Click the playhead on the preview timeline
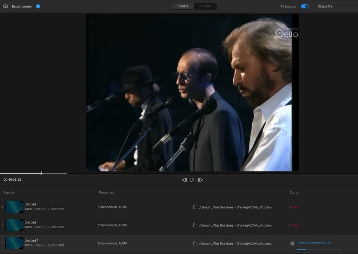The height and width of the screenshot is (254, 358). [42, 173]
